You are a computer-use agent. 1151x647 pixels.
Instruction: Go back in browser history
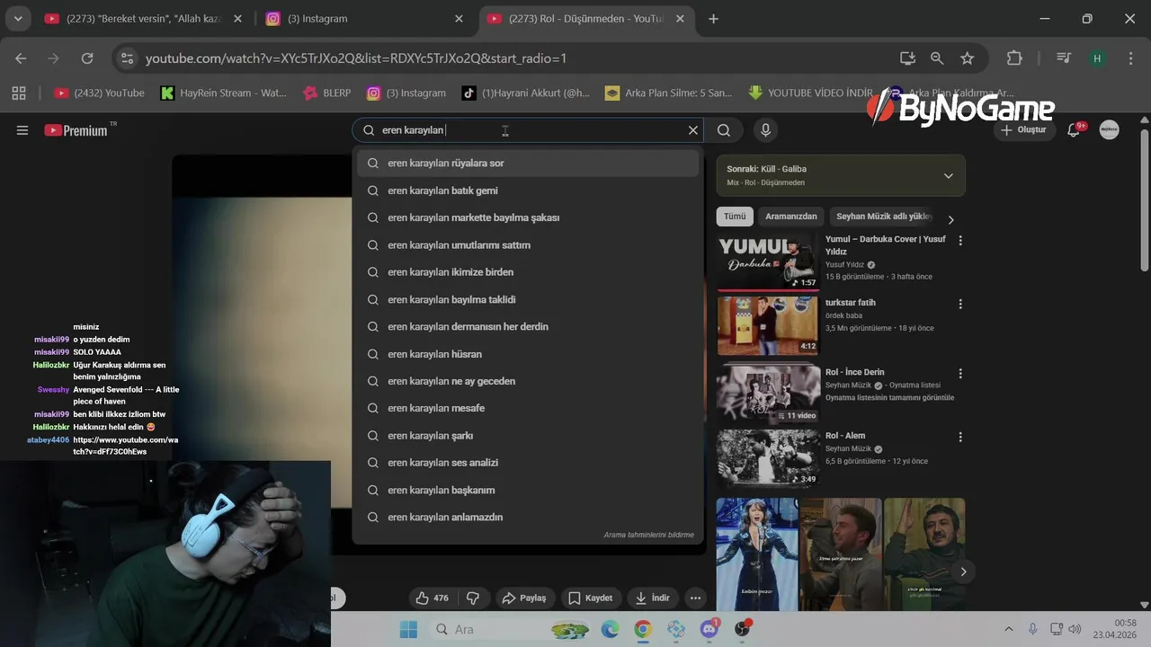[x=21, y=58]
